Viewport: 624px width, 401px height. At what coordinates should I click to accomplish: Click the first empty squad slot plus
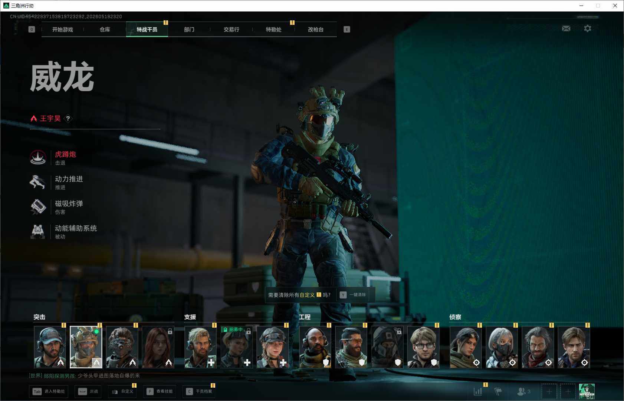click(x=549, y=391)
